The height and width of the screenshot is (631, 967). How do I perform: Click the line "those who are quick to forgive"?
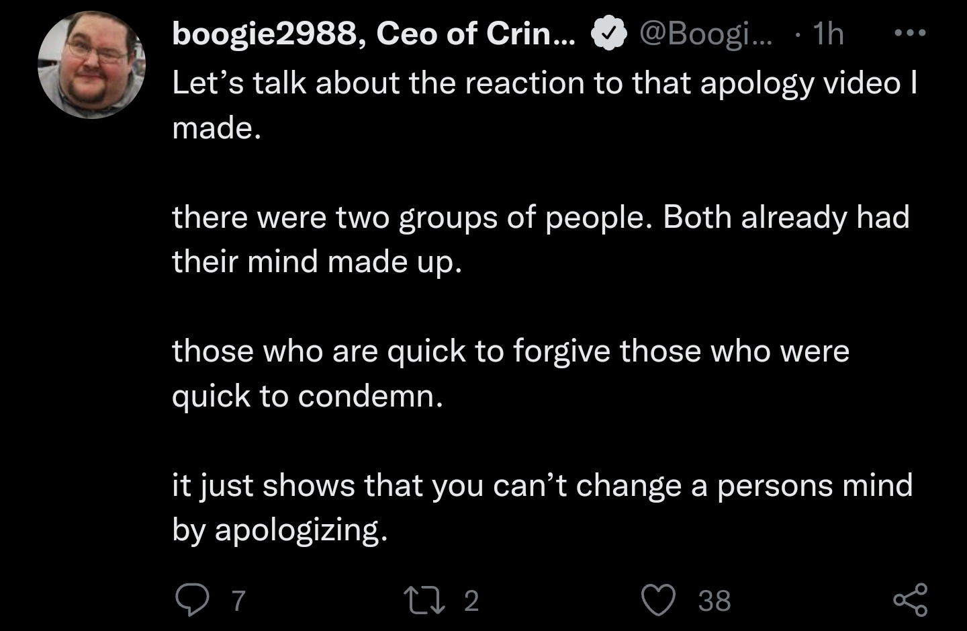510,351
